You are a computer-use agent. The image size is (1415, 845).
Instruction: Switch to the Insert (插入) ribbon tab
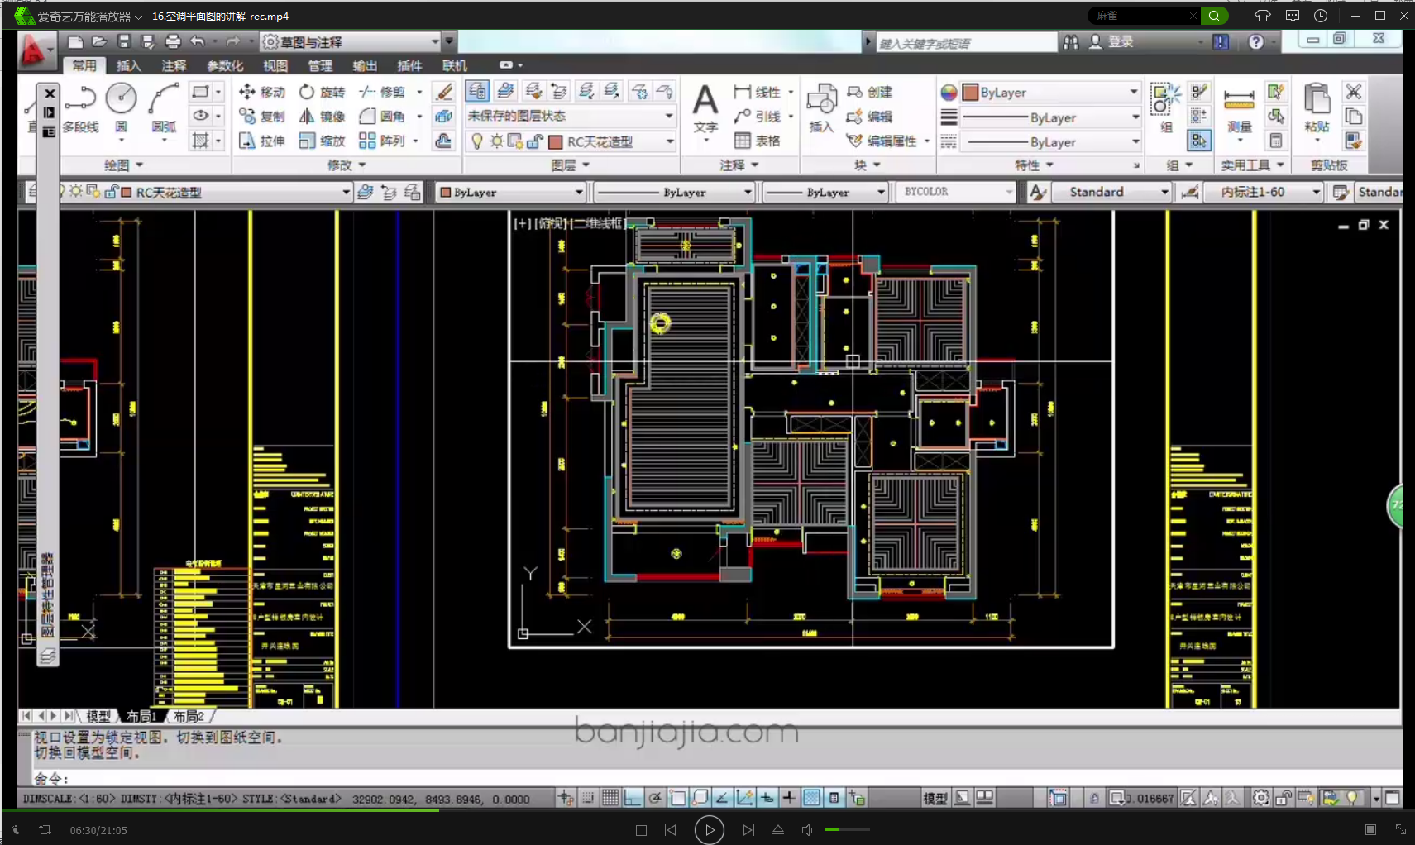(128, 65)
